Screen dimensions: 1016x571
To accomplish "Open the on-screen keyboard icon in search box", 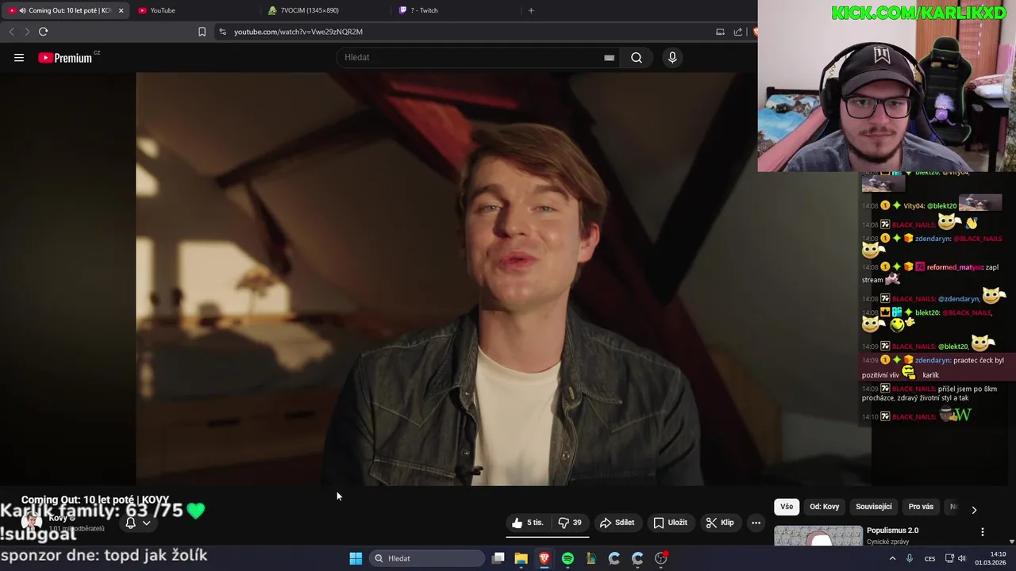I will click(609, 57).
